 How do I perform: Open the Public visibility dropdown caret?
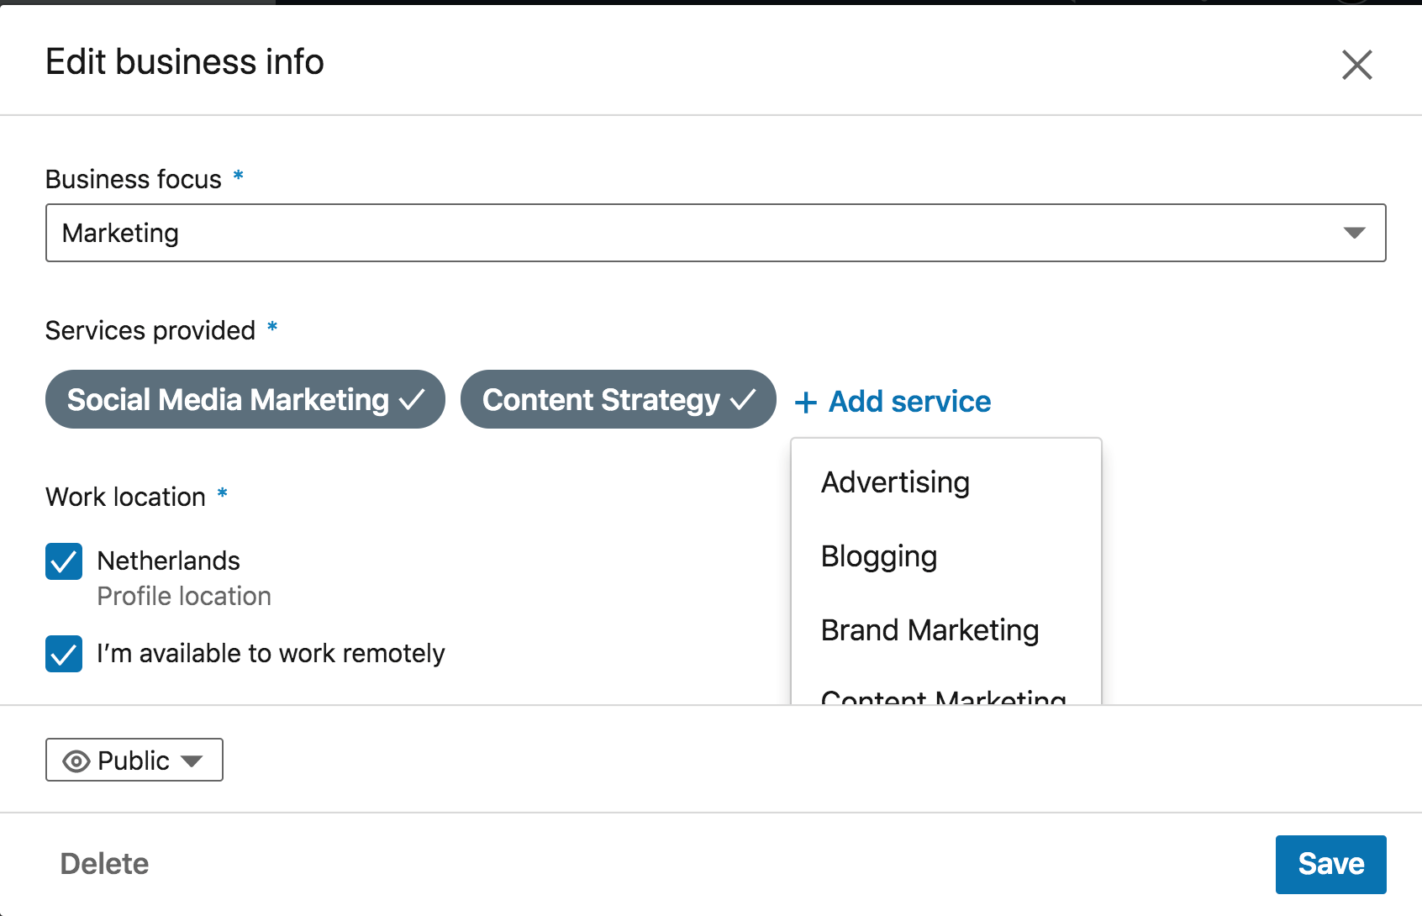(192, 761)
